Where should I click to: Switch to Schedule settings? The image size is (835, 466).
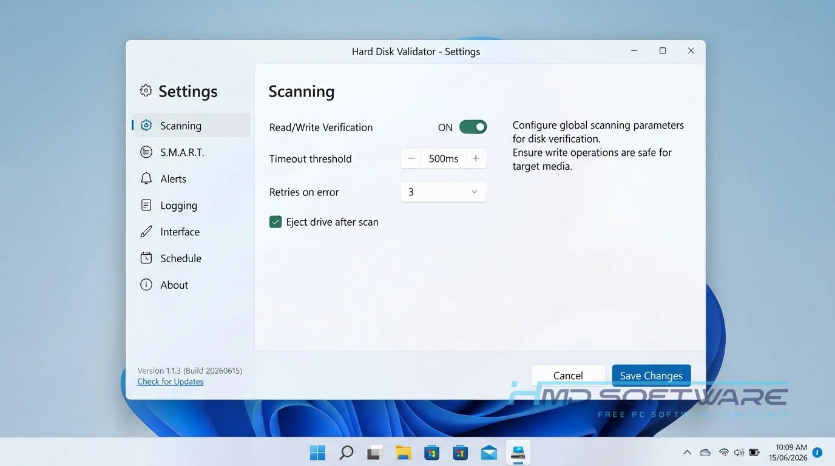191,258
